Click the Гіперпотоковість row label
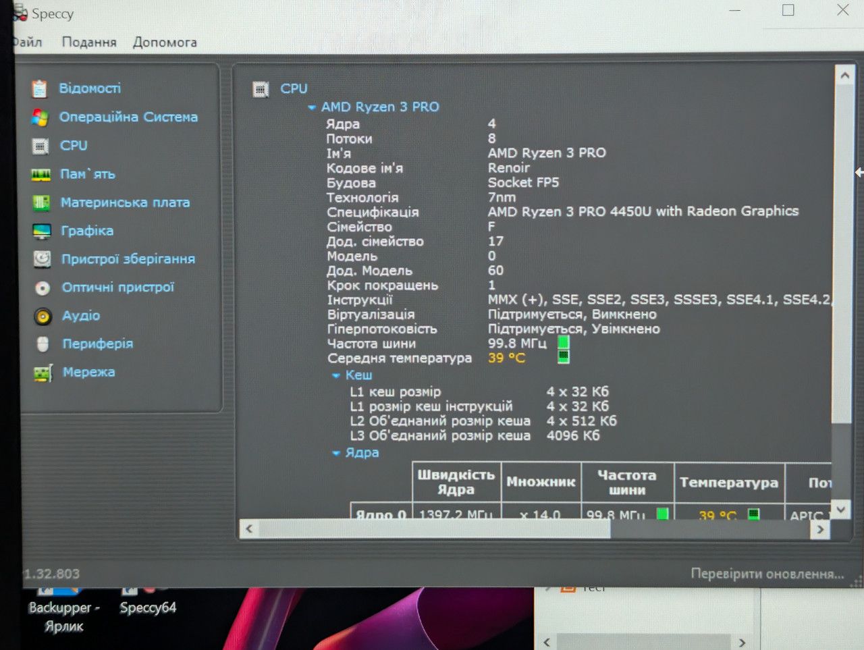This screenshot has height=650, width=864. (382, 329)
